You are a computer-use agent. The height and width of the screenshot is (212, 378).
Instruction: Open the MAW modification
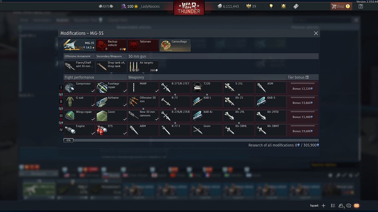point(143,88)
